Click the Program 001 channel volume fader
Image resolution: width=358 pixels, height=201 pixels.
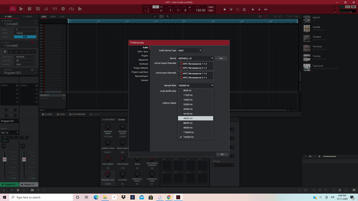tap(4, 159)
